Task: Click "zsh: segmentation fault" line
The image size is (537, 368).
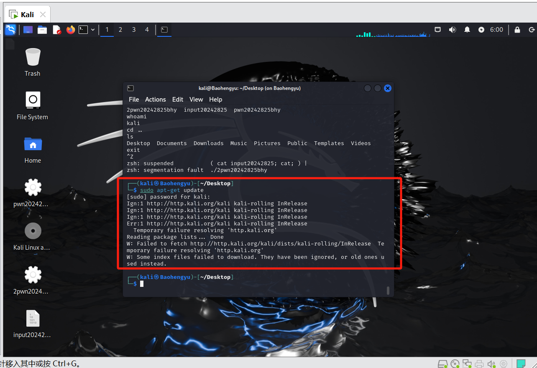Action: coord(197,170)
